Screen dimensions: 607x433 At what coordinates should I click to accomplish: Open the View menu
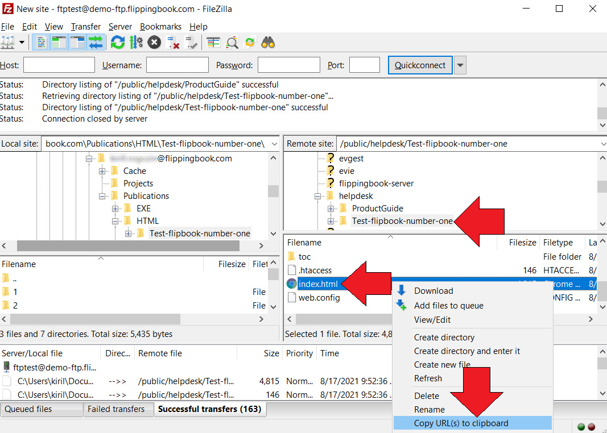pyautogui.click(x=54, y=27)
